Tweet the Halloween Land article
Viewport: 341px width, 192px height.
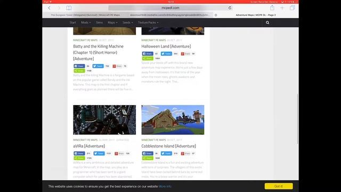(x=166, y=53)
